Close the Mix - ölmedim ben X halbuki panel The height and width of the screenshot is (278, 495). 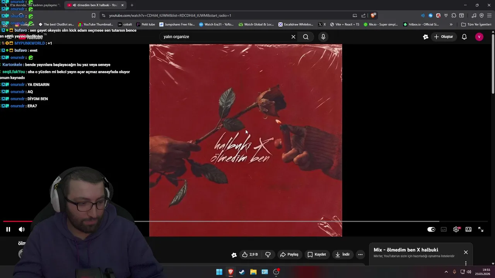click(x=466, y=252)
